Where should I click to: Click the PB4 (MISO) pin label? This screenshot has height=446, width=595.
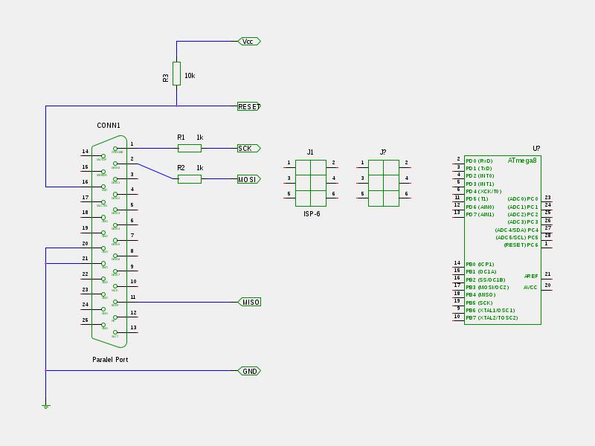tap(480, 295)
